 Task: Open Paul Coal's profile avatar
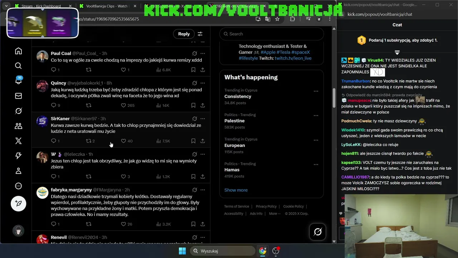tap(42, 57)
